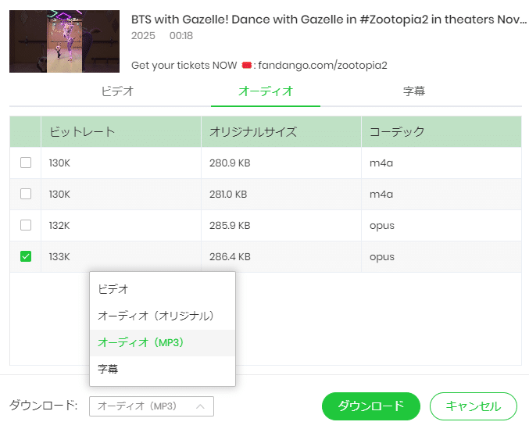Check the first 130K m4a row checkbox
529x429 pixels.
26,163
